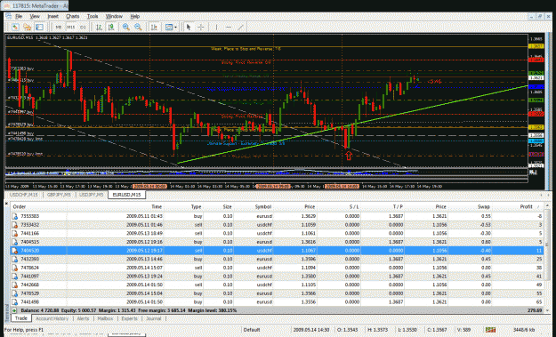Open the Alerts terminal tab
This screenshot has height=337, width=556.
(83, 318)
